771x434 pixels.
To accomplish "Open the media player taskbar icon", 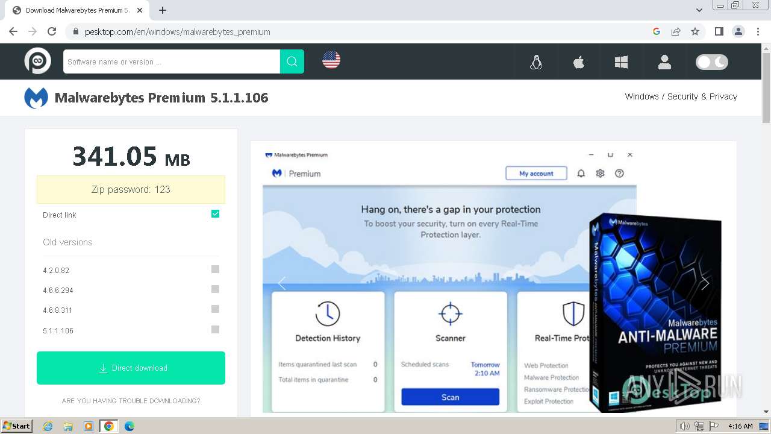I will coord(89,426).
